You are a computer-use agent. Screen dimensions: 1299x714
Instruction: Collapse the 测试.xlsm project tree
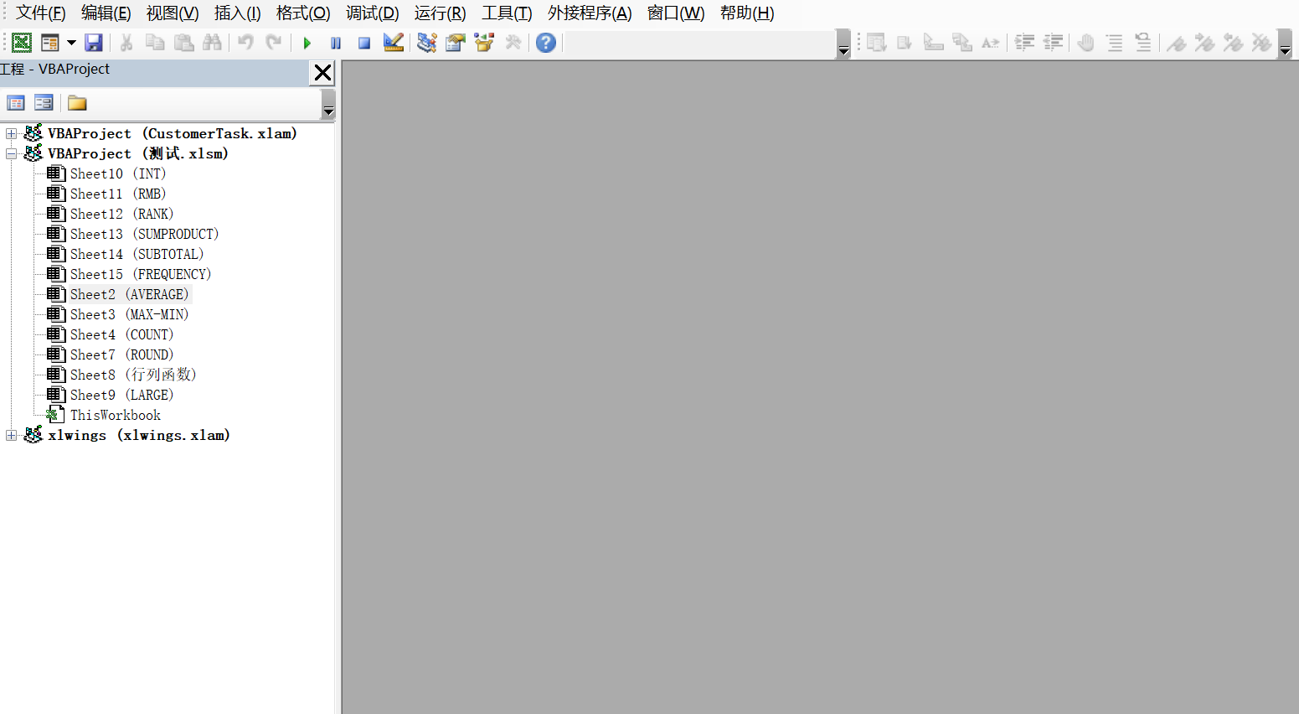pyautogui.click(x=11, y=153)
